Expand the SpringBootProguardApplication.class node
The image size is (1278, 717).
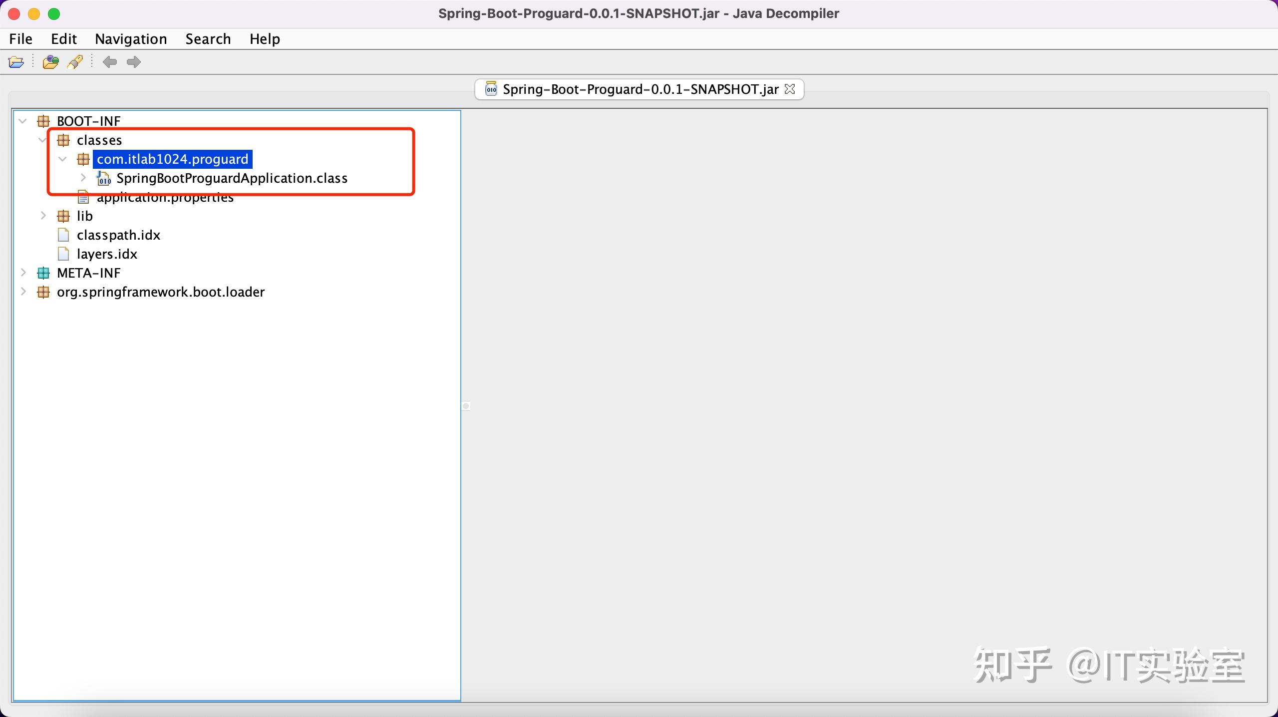pos(83,178)
